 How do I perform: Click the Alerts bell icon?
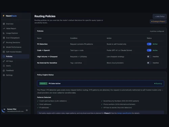4,66
